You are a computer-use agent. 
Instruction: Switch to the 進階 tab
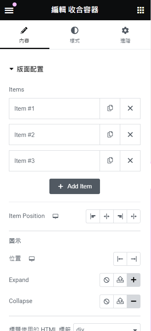click(125, 35)
